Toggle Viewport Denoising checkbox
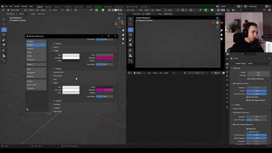Screen dimensions: 272x153 pyautogui.click(x=248, y=79)
